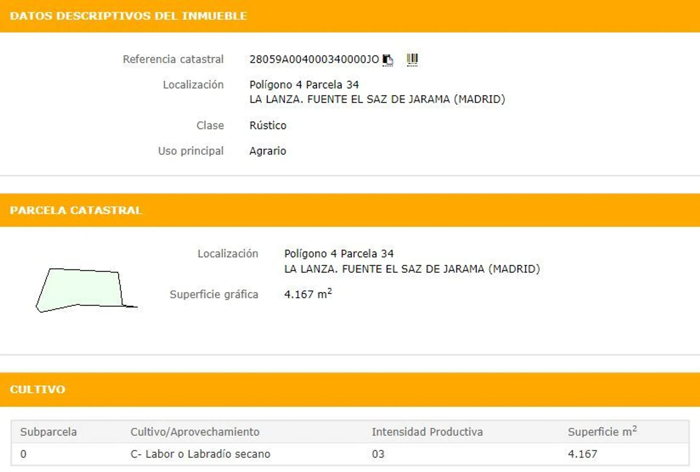The height and width of the screenshot is (472, 700).
Task: Select the Cultivo/Aprovechamiento column header
Action: tap(195, 432)
